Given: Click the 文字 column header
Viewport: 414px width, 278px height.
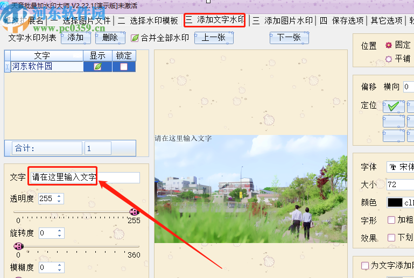Looking at the screenshot, I should [47, 55].
